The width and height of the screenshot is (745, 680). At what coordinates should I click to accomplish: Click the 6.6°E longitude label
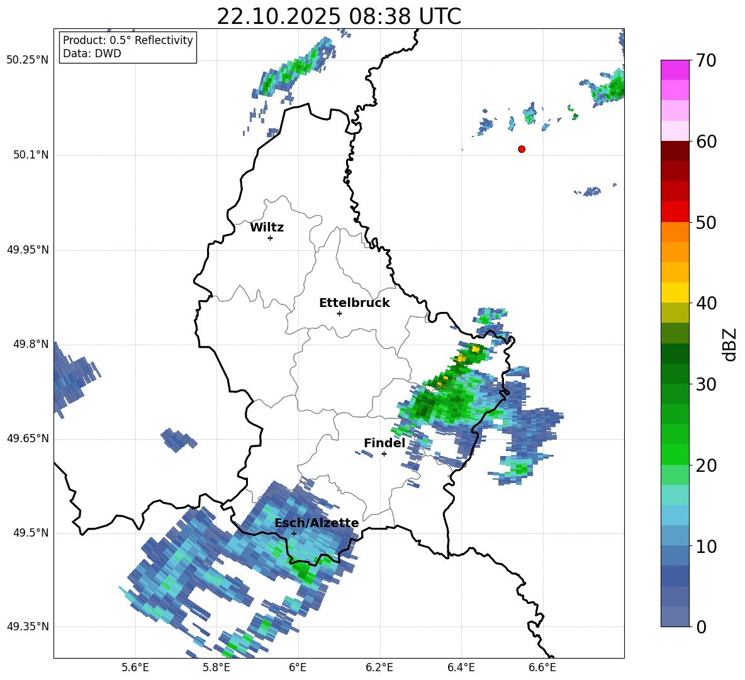click(x=542, y=667)
